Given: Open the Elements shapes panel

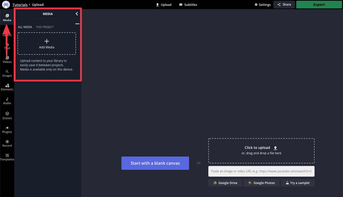Looking at the screenshot, I should 7,87.
